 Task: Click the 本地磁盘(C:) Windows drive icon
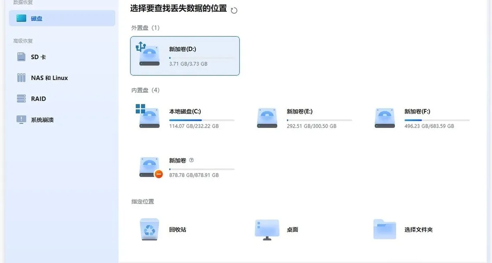click(x=149, y=117)
